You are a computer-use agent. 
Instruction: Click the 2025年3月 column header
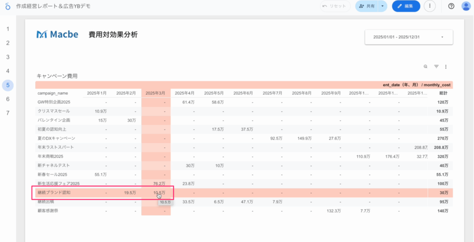(x=156, y=93)
